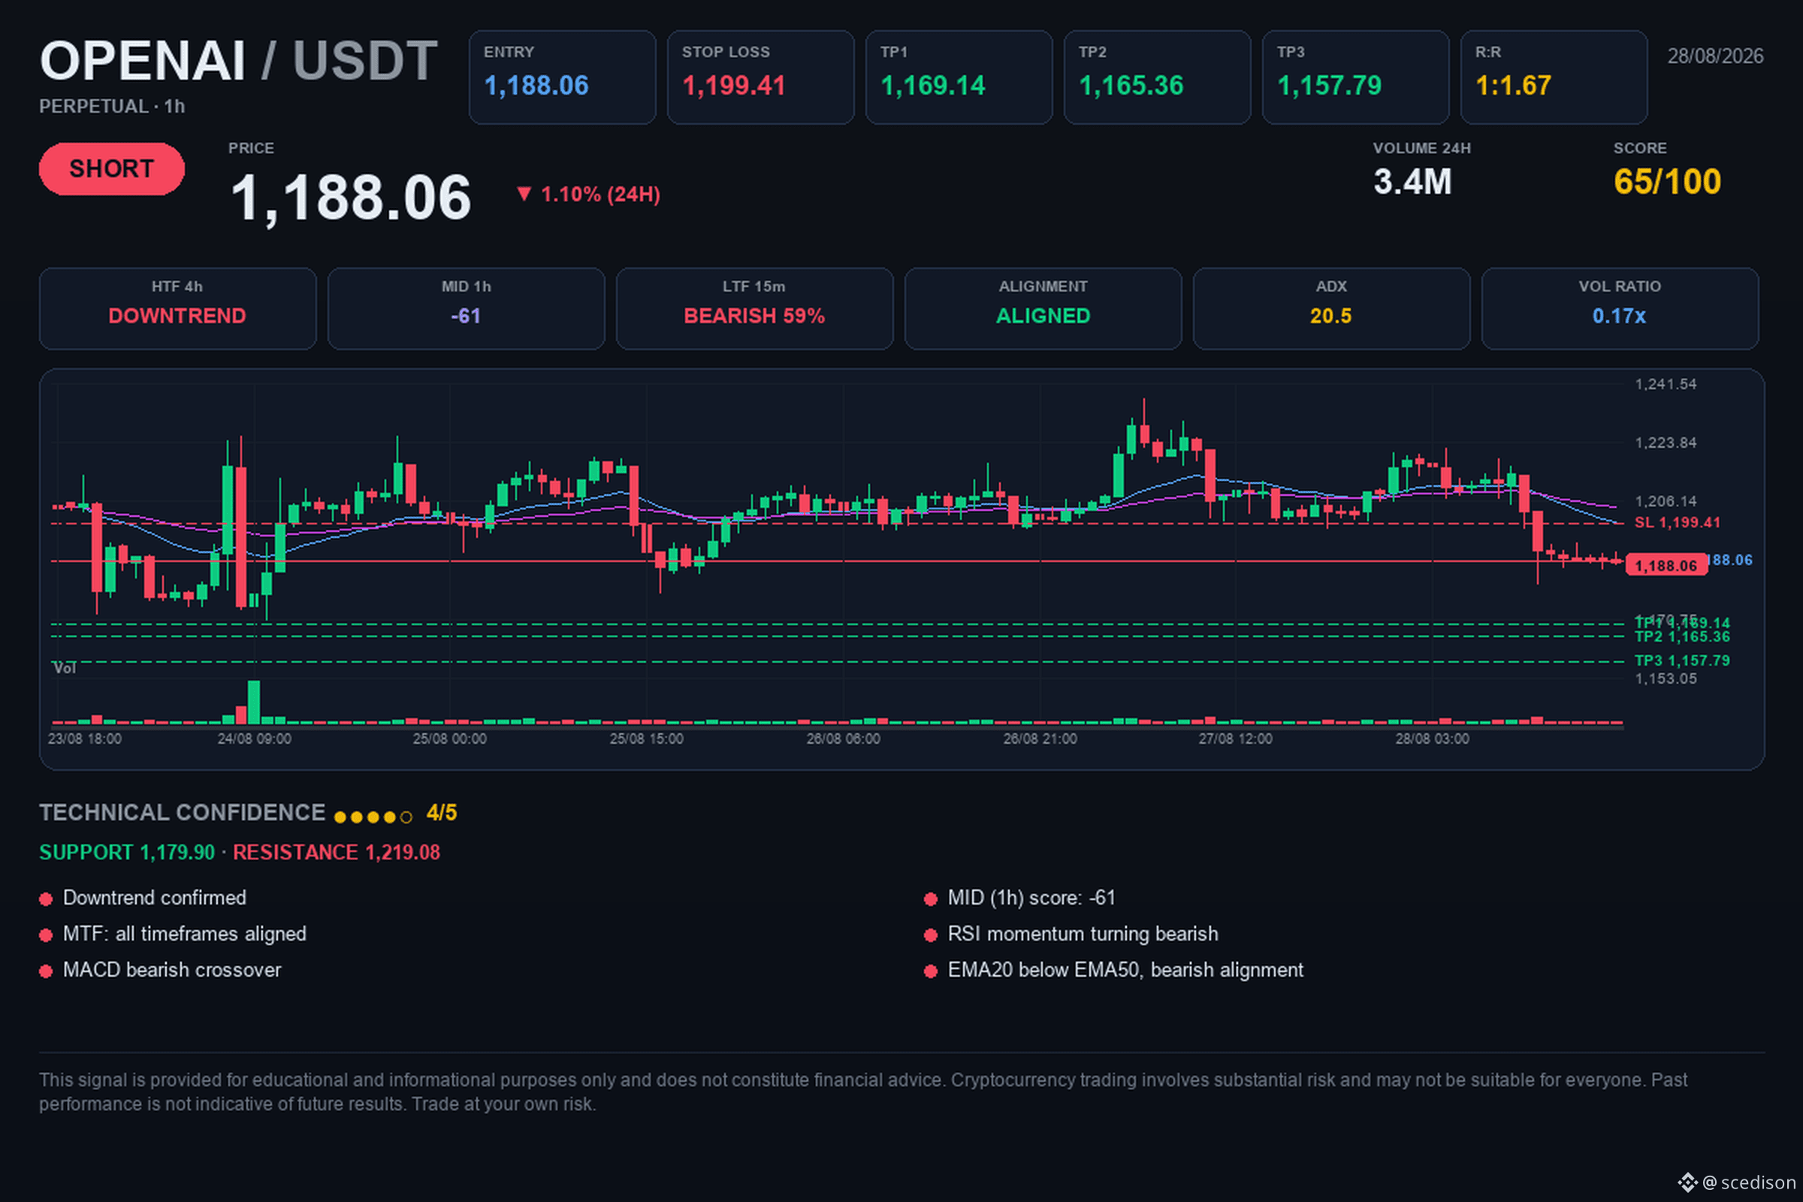This screenshot has width=1803, height=1202.
Task: Click the VOLUME 24H value 3.4M
Action: 1412,183
